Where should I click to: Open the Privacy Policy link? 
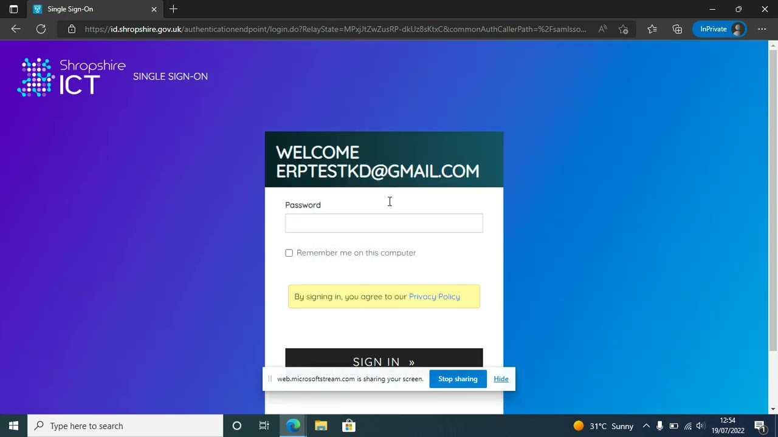pyautogui.click(x=434, y=297)
